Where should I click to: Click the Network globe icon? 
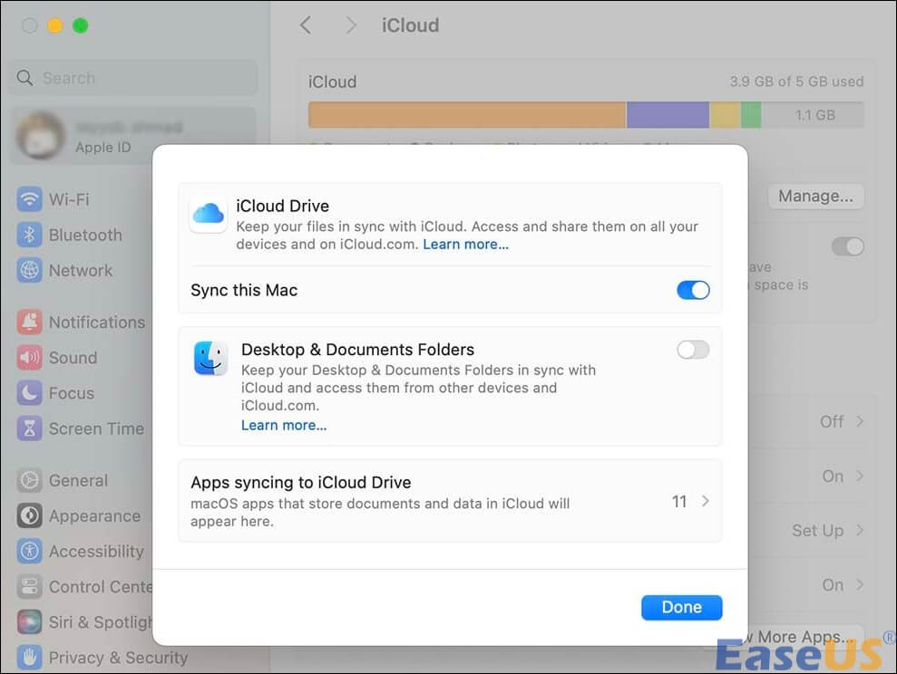click(x=30, y=270)
